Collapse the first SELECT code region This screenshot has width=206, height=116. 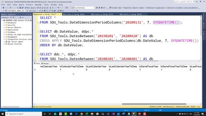39,23
